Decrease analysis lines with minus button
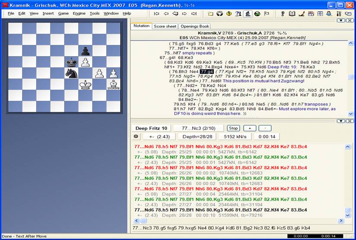Viewport: 356px width, 240px height. [265, 128]
